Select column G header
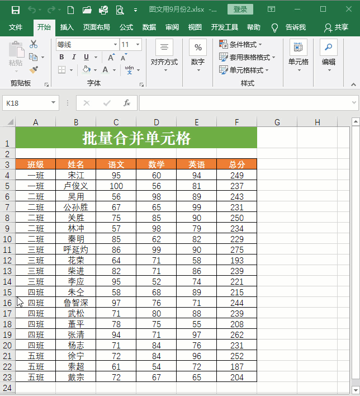The image size is (360, 396). (277, 122)
